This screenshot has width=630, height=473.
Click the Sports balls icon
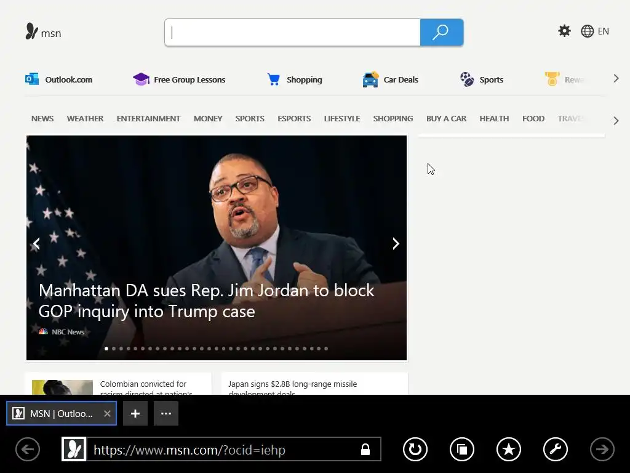pos(467,79)
